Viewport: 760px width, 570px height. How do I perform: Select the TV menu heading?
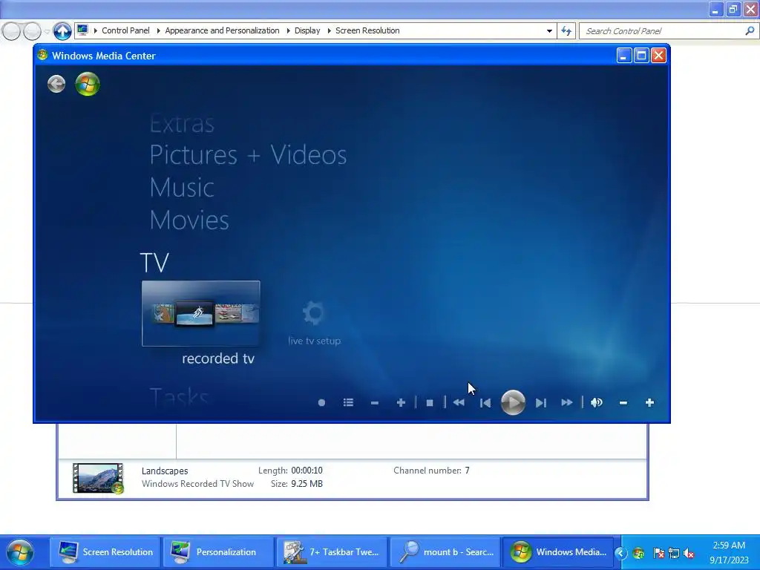pyautogui.click(x=154, y=263)
